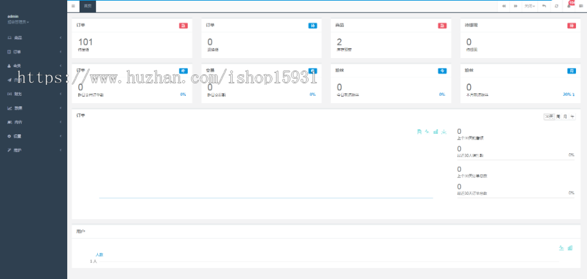Viewport: 587px width, 279px height.
Task: Click the blue badge on the 退换货 order card
Action: click(x=312, y=26)
